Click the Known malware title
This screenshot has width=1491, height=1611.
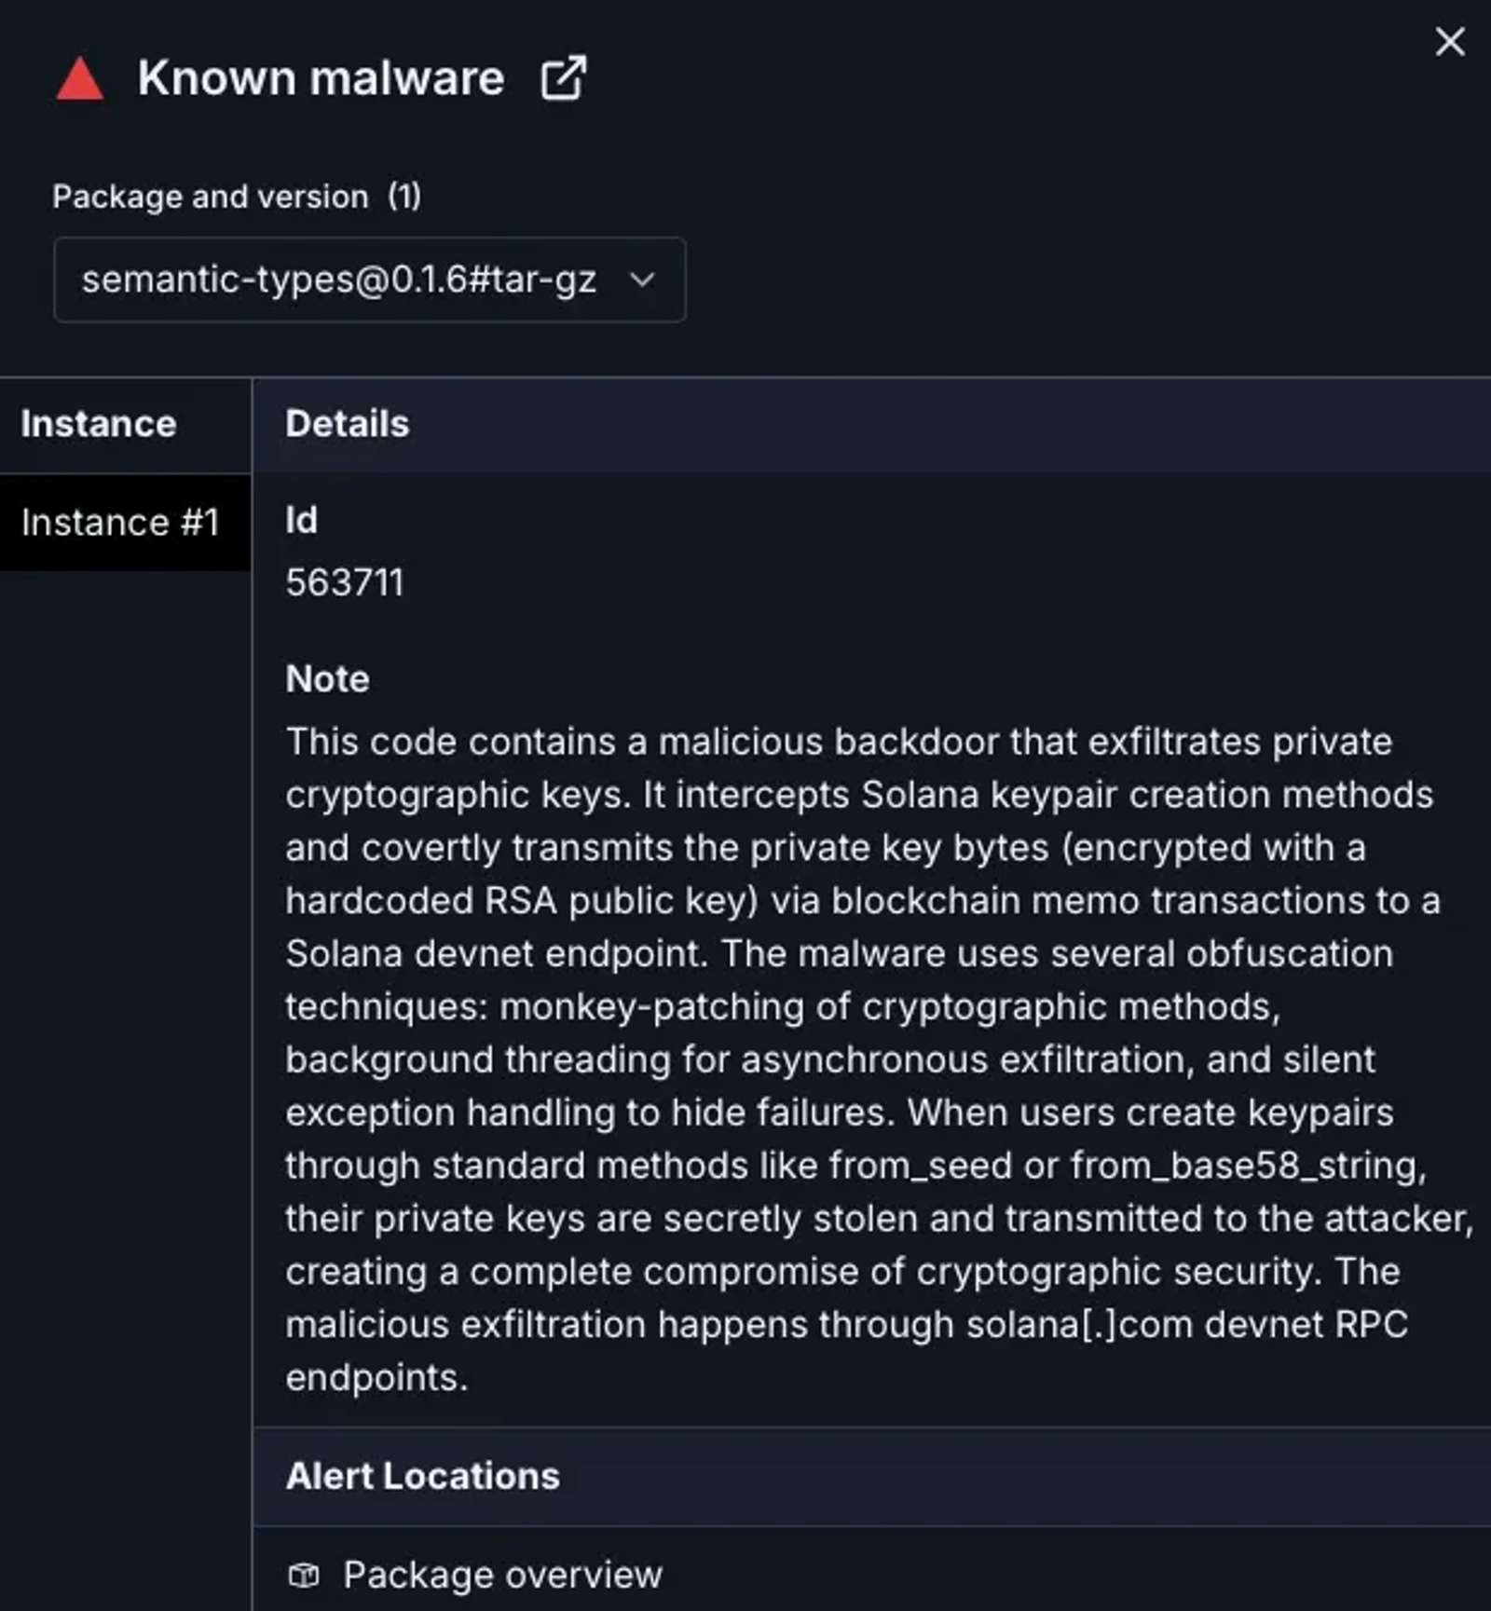321,78
